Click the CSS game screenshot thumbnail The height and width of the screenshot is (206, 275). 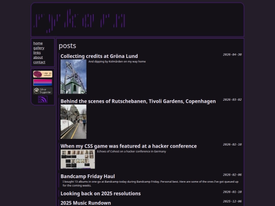point(78,159)
